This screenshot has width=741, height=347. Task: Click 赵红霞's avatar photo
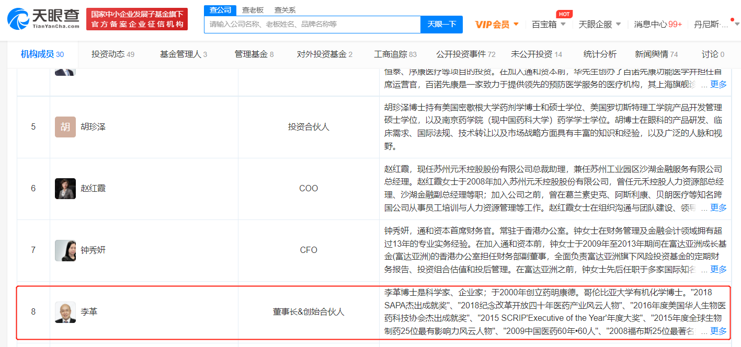(65, 188)
